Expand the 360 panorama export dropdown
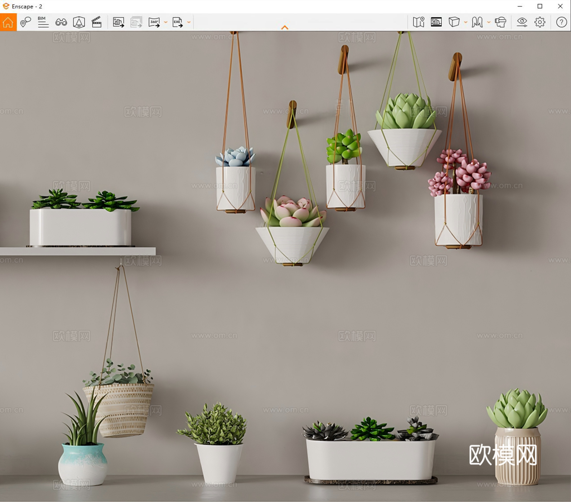Viewport: 571px width, 502px height. (166, 22)
